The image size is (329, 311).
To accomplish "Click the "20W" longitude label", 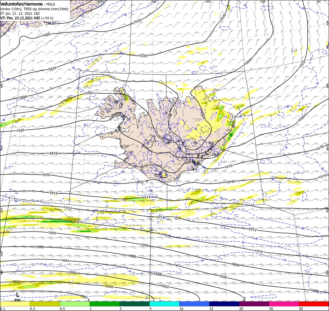I will [154, 2].
